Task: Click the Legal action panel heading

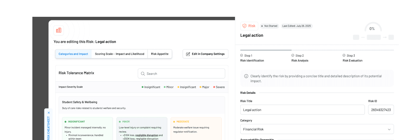Action: pos(252,35)
